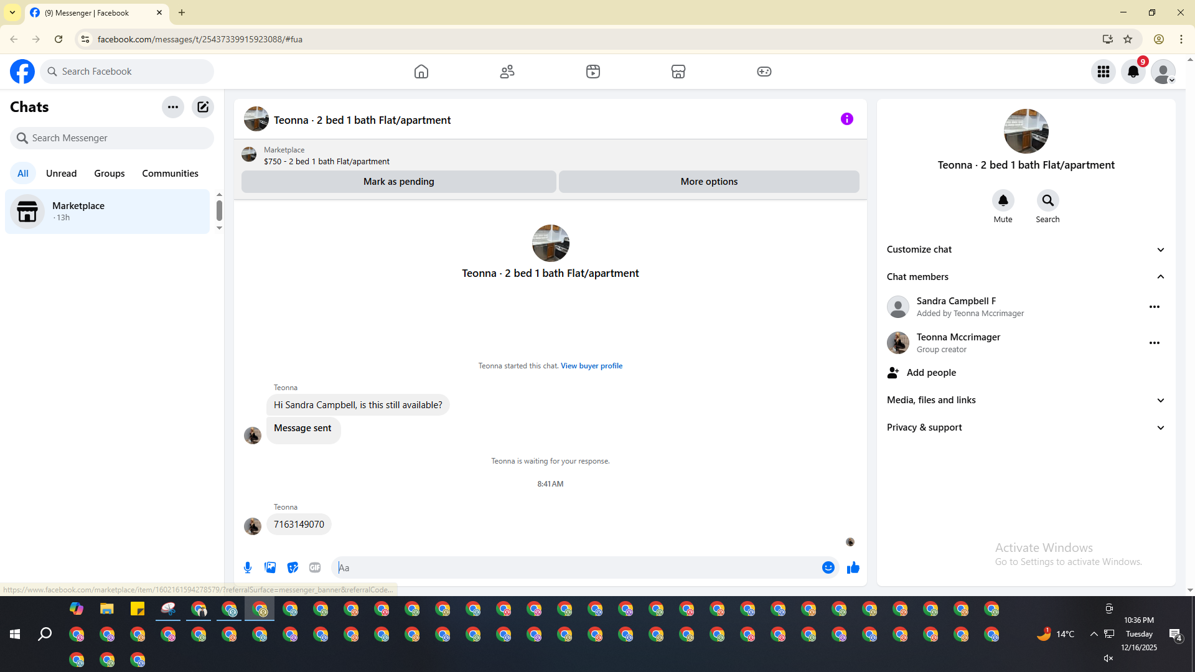Click the 7163149070 message bubble
Image resolution: width=1195 pixels, height=672 pixels.
pos(299,525)
